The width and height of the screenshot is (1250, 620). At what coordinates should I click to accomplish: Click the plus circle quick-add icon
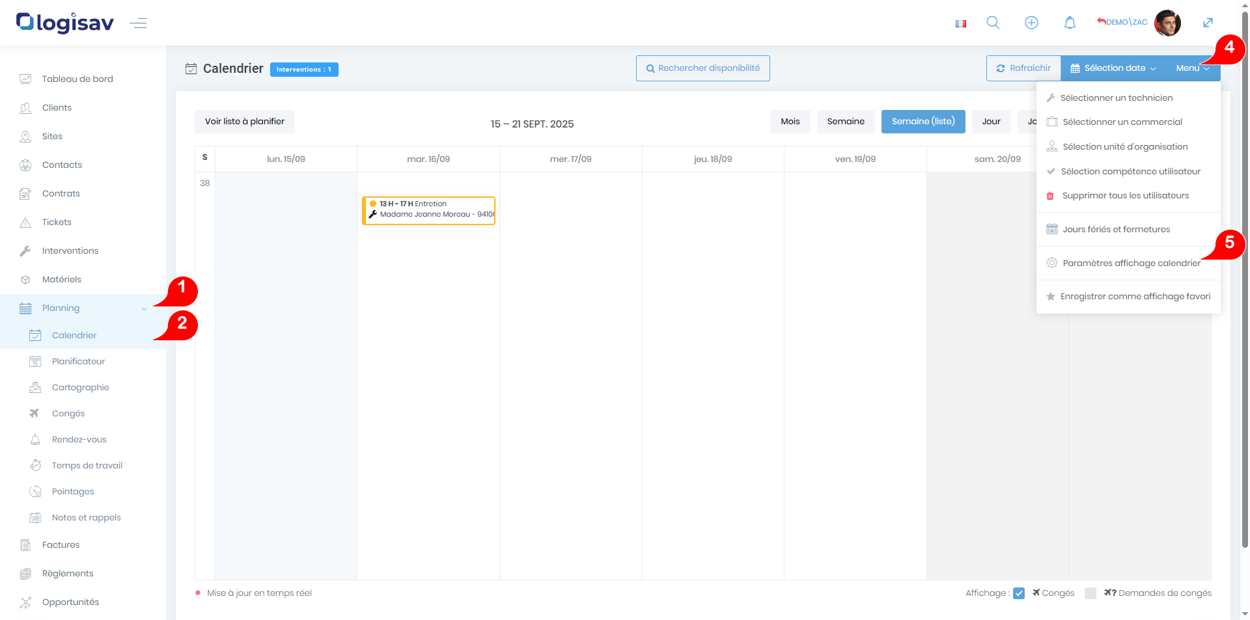click(1031, 23)
